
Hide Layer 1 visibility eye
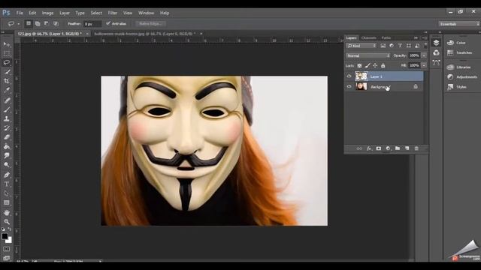tap(349, 76)
